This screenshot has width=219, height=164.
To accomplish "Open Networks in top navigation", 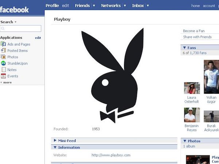I will pos(111,5).
